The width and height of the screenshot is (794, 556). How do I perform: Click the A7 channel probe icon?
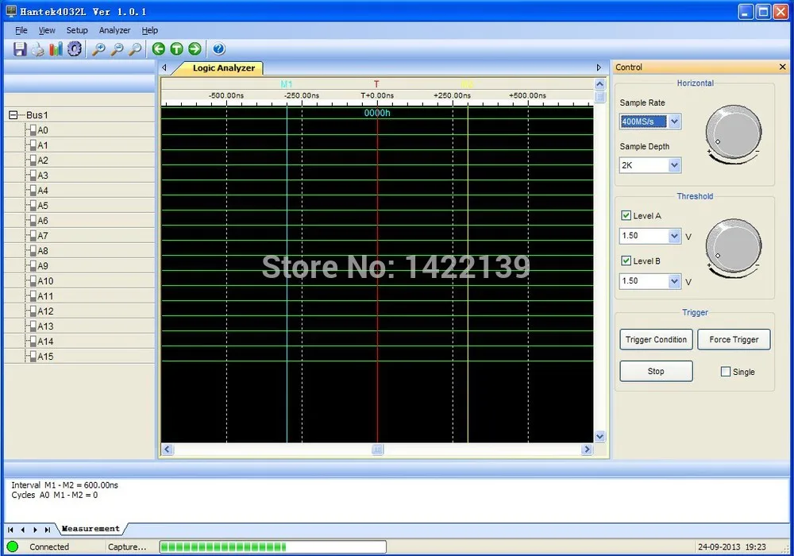[x=33, y=235]
